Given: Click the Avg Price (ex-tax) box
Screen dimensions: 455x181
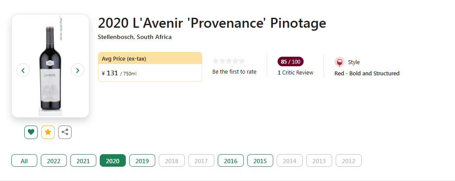Looking at the screenshot, I should pyautogui.click(x=150, y=67).
